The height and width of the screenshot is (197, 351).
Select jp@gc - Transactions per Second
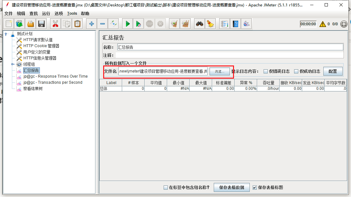(x=53, y=82)
